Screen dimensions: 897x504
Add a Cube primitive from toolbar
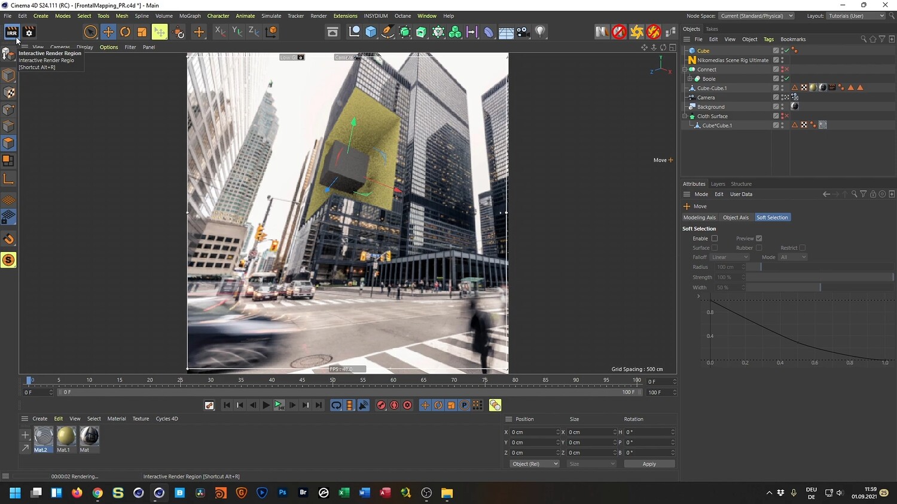pyautogui.click(x=371, y=32)
